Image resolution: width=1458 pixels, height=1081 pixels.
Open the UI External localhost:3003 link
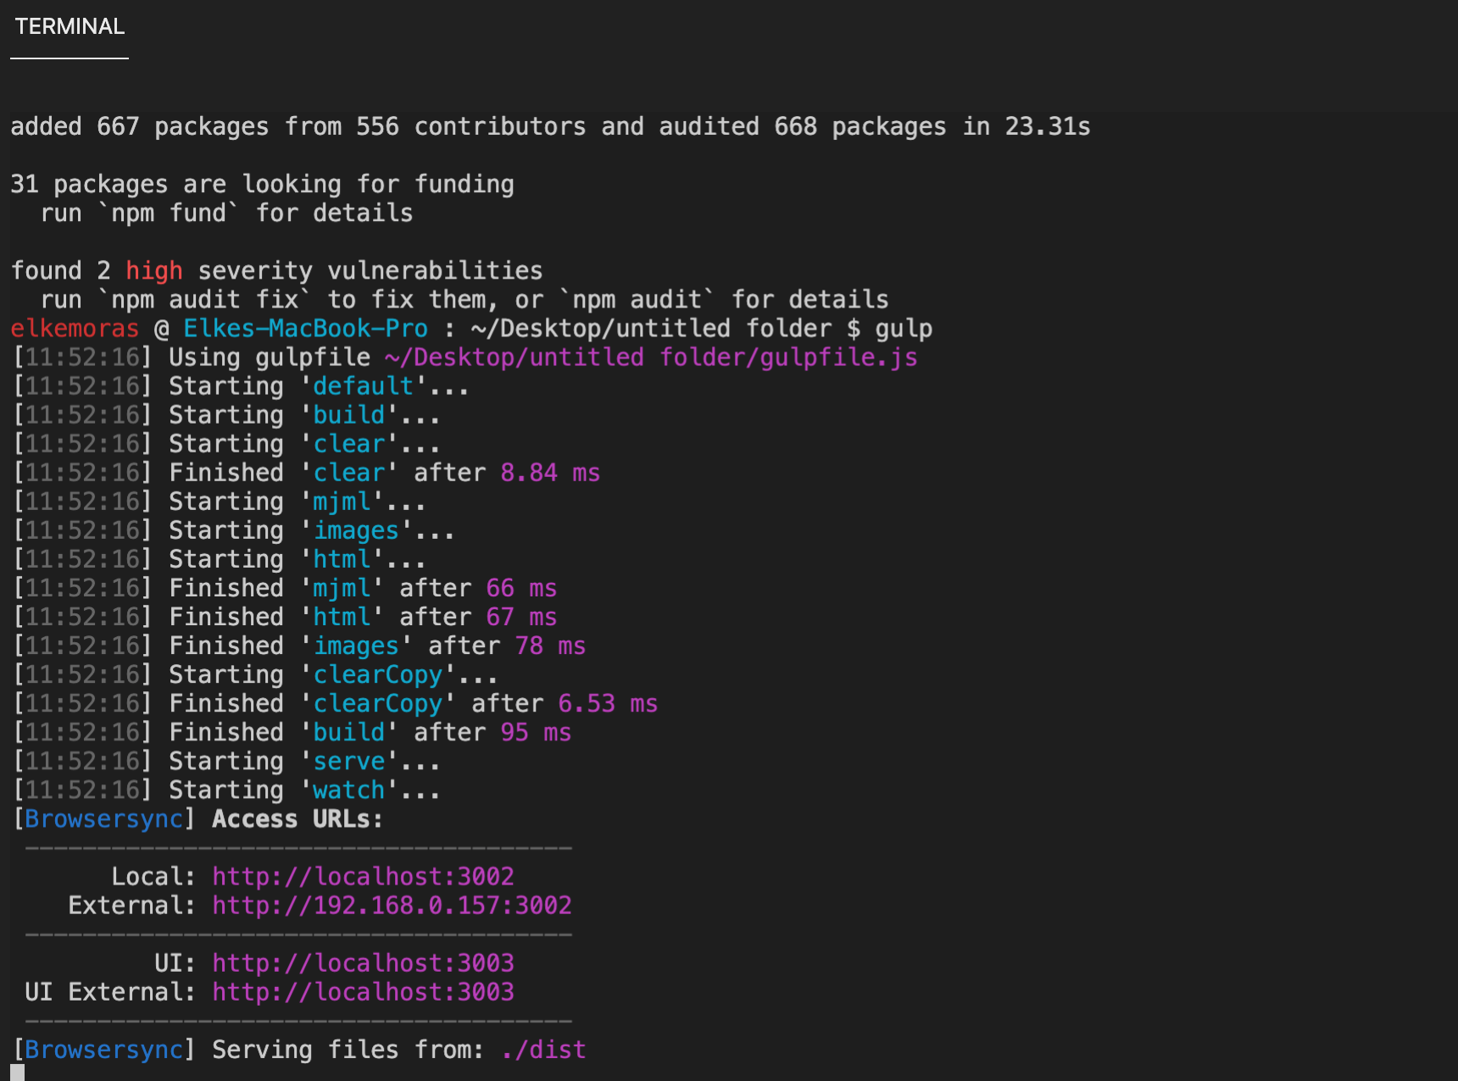tap(363, 992)
